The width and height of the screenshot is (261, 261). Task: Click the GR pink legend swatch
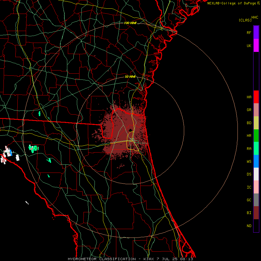click(256, 110)
